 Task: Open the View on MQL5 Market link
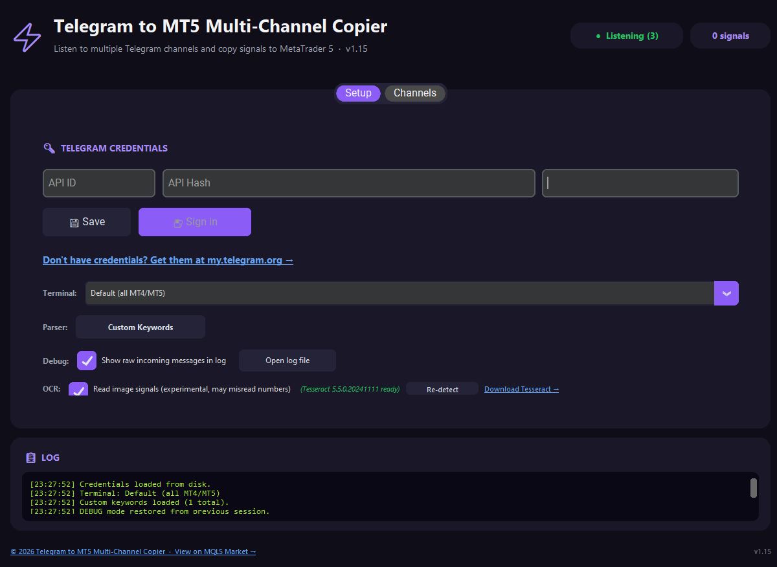coord(215,551)
